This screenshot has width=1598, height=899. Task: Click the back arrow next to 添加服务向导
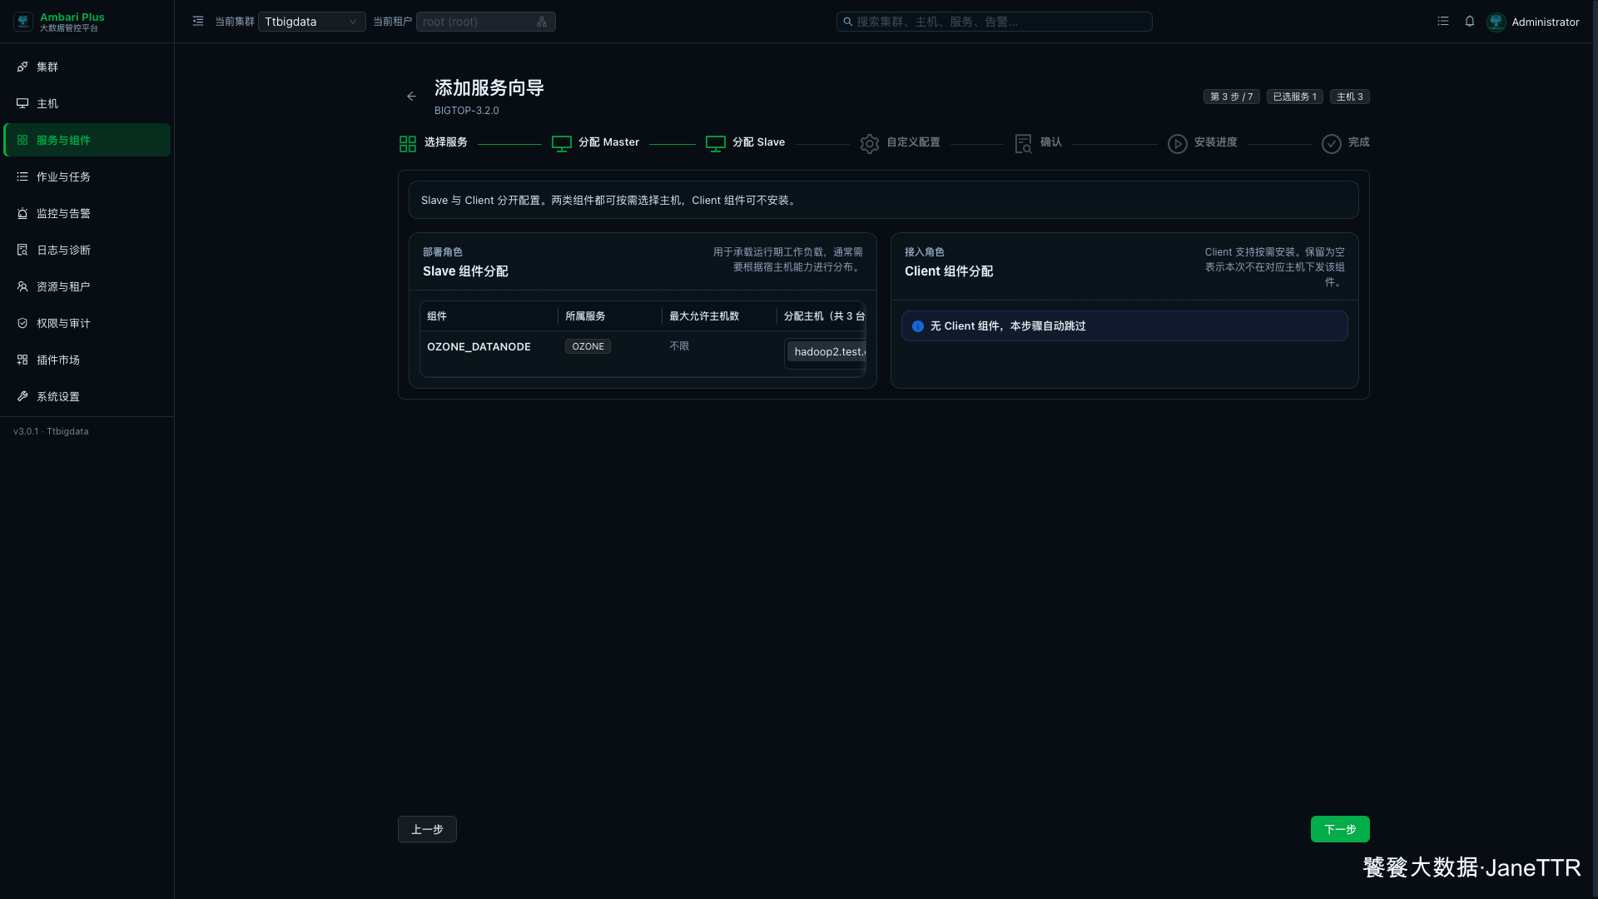(x=411, y=97)
